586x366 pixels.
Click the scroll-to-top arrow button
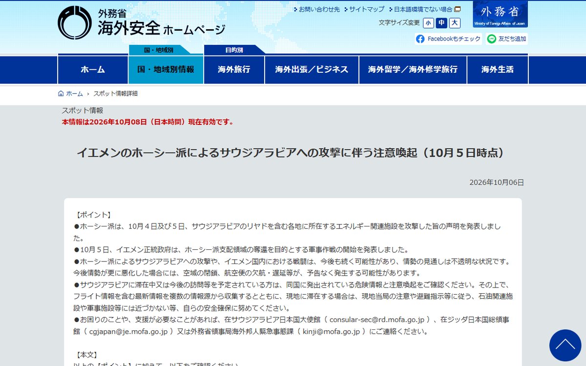(565, 345)
